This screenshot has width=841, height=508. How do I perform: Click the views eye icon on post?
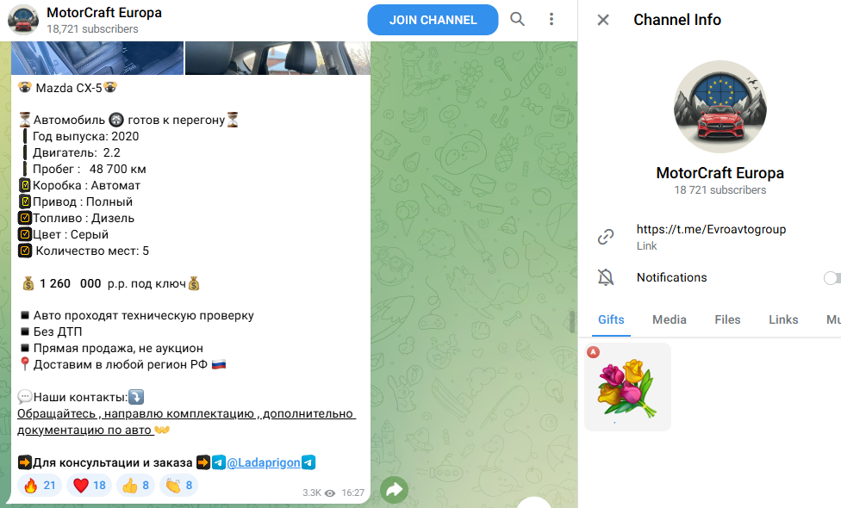point(330,493)
